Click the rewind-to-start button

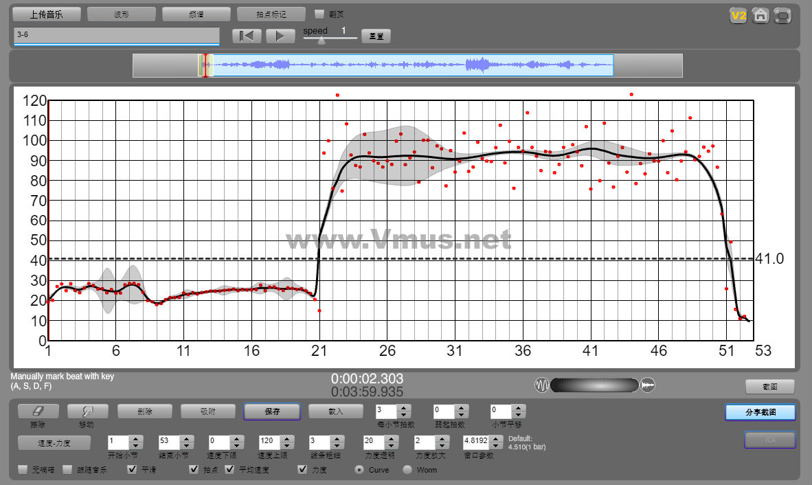247,36
